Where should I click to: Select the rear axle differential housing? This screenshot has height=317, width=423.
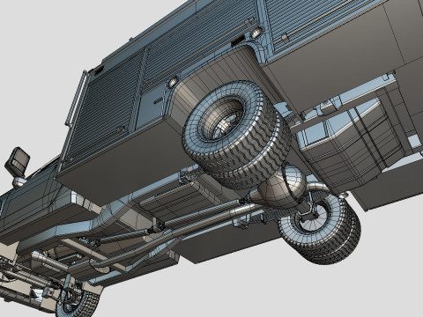283,187
